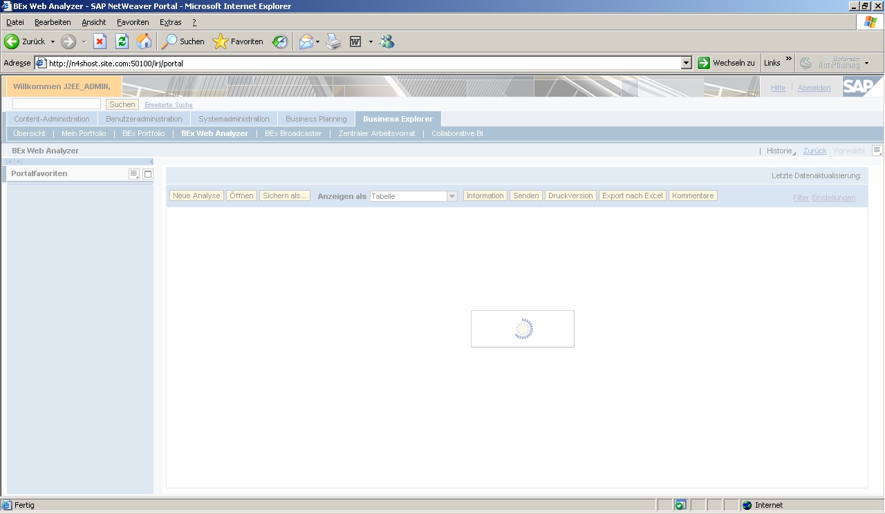
Task: Open the page options icon beside Vorwärts
Action: click(877, 151)
